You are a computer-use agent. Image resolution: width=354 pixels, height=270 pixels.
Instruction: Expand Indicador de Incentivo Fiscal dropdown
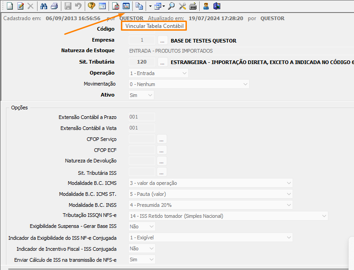pyautogui.click(x=151, y=248)
